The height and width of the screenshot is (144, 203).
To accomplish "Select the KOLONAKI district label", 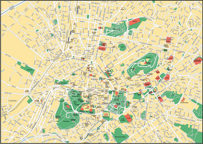I will (135, 85).
